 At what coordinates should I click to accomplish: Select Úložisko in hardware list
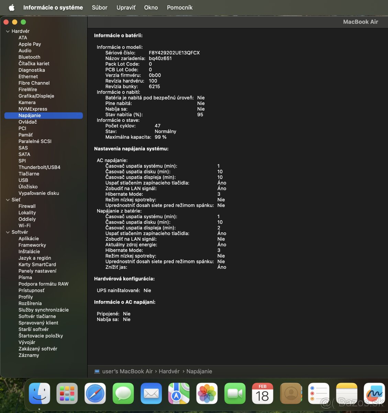click(28, 187)
